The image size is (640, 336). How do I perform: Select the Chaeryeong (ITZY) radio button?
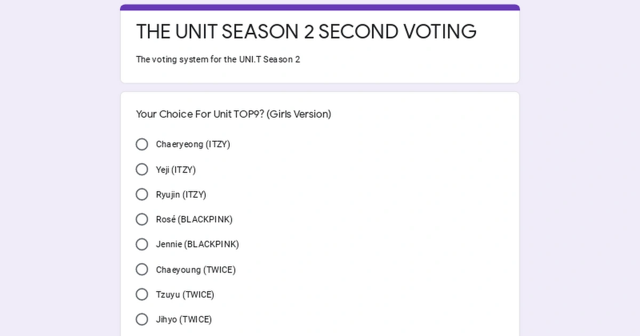142,144
